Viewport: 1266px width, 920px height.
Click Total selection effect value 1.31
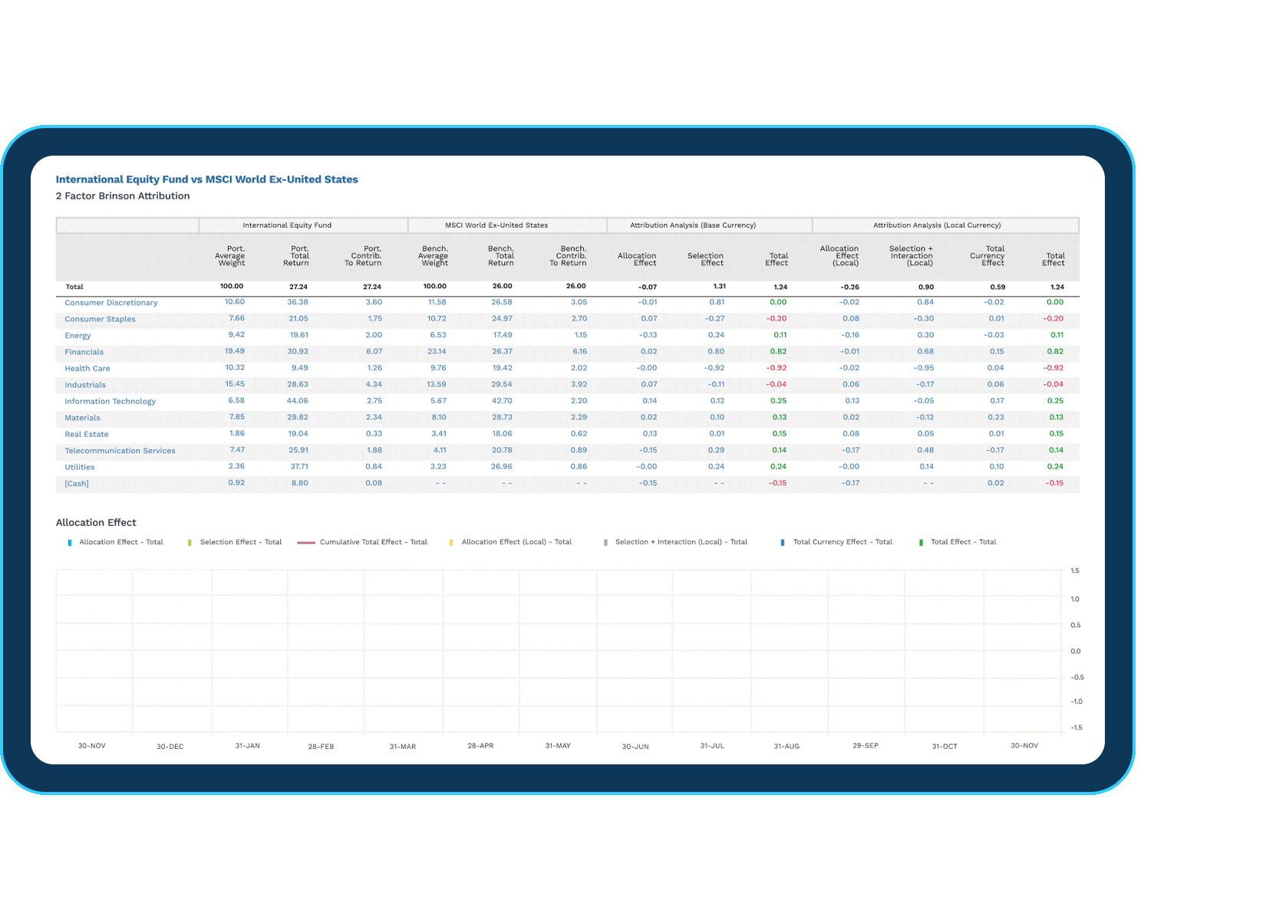(720, 287)
